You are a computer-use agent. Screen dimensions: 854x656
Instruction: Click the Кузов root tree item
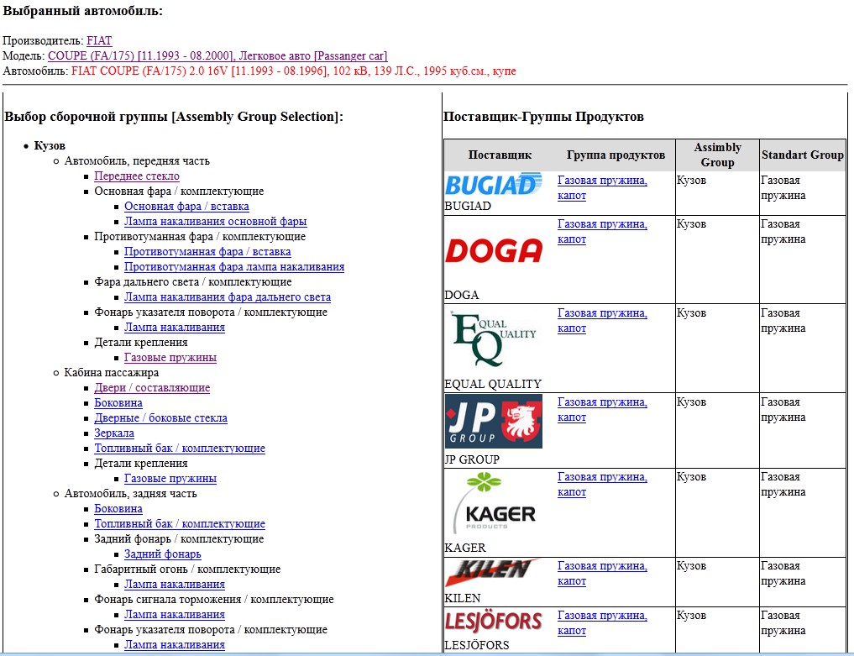pos(50,146)
